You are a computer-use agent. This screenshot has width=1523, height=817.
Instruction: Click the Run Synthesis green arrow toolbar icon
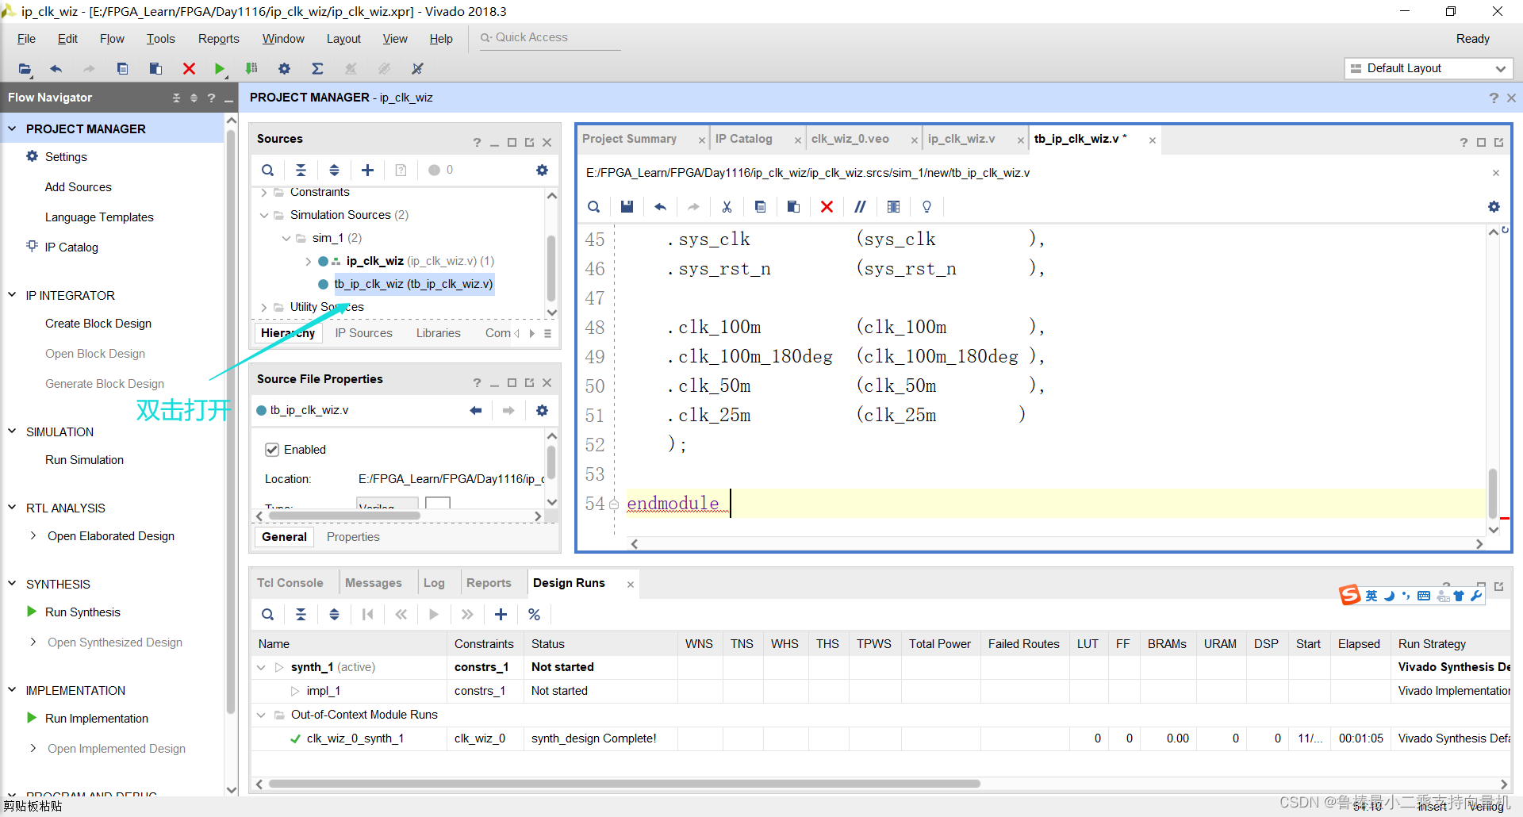click(220, 69)
